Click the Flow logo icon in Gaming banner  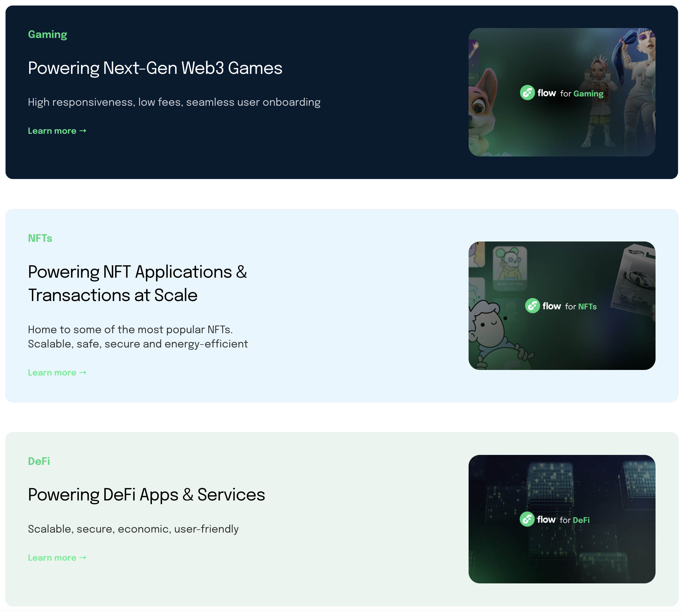[x=527, y=93]
